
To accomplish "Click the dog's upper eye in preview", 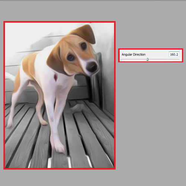I will pos(84,46).
